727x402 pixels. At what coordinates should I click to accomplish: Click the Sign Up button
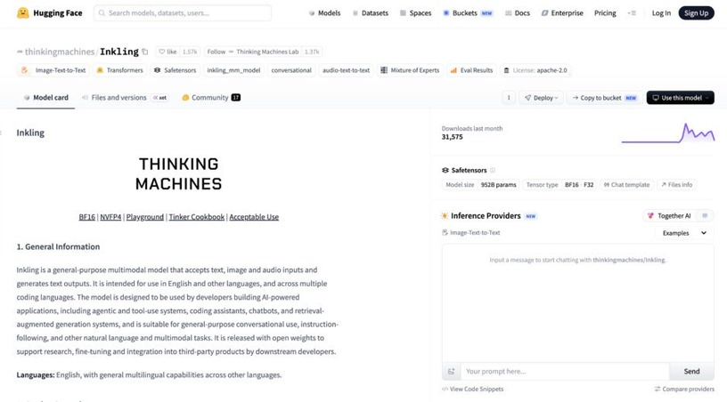(696, 13)
